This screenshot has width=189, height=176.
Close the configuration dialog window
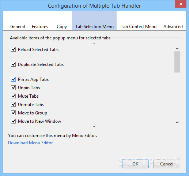(x=181, y=4)
